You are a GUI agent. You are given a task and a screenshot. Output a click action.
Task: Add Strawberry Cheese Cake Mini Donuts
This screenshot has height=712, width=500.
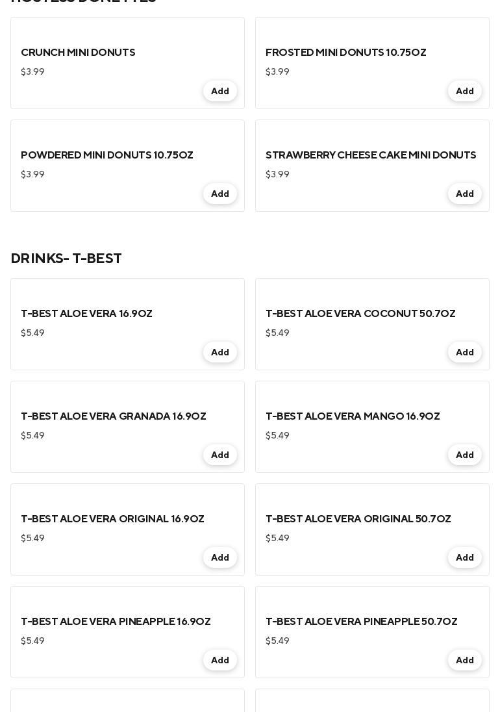(x=464, y=194)
